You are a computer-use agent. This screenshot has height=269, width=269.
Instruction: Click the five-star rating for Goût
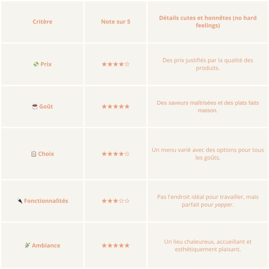click(x=116, y=107)
